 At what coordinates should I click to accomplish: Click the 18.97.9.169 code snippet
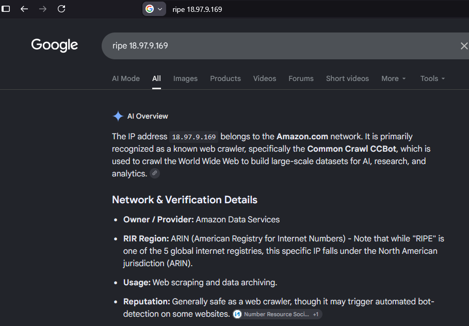pos(194,137)
